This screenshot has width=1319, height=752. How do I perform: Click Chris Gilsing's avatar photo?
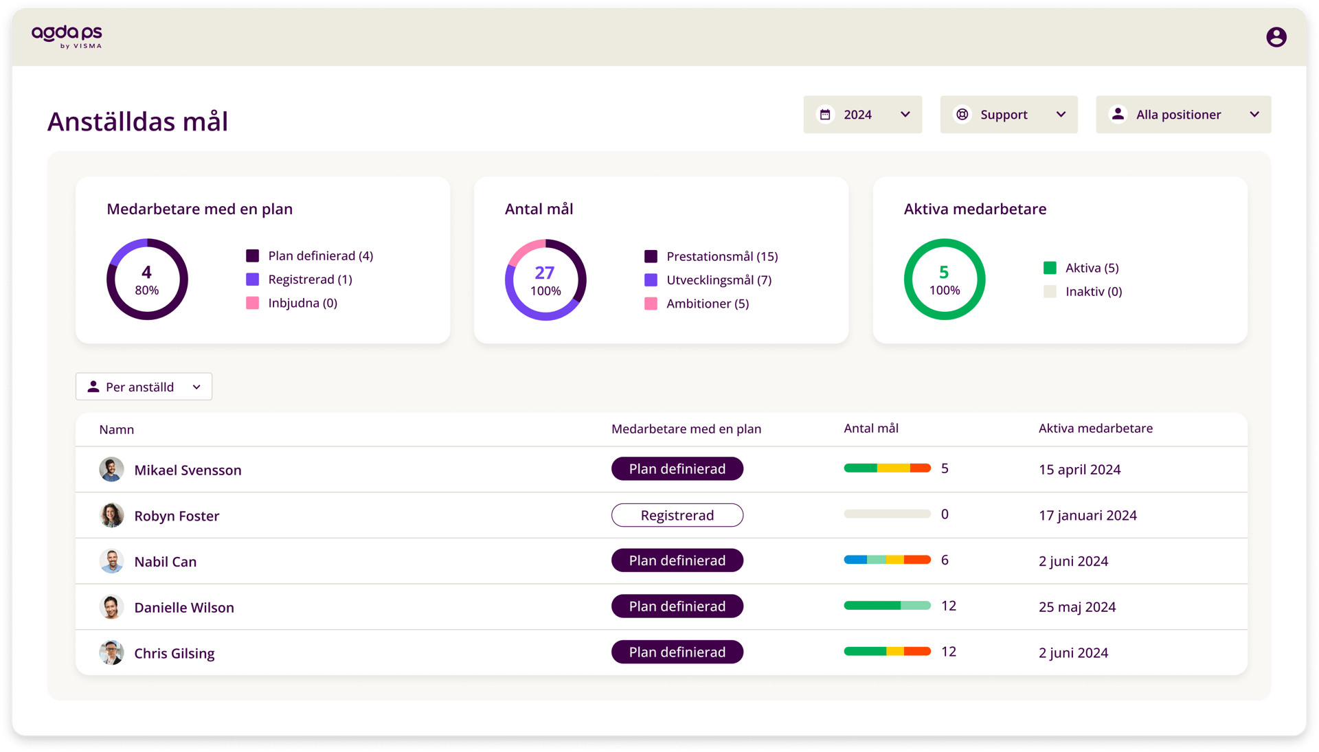point(111,652)
